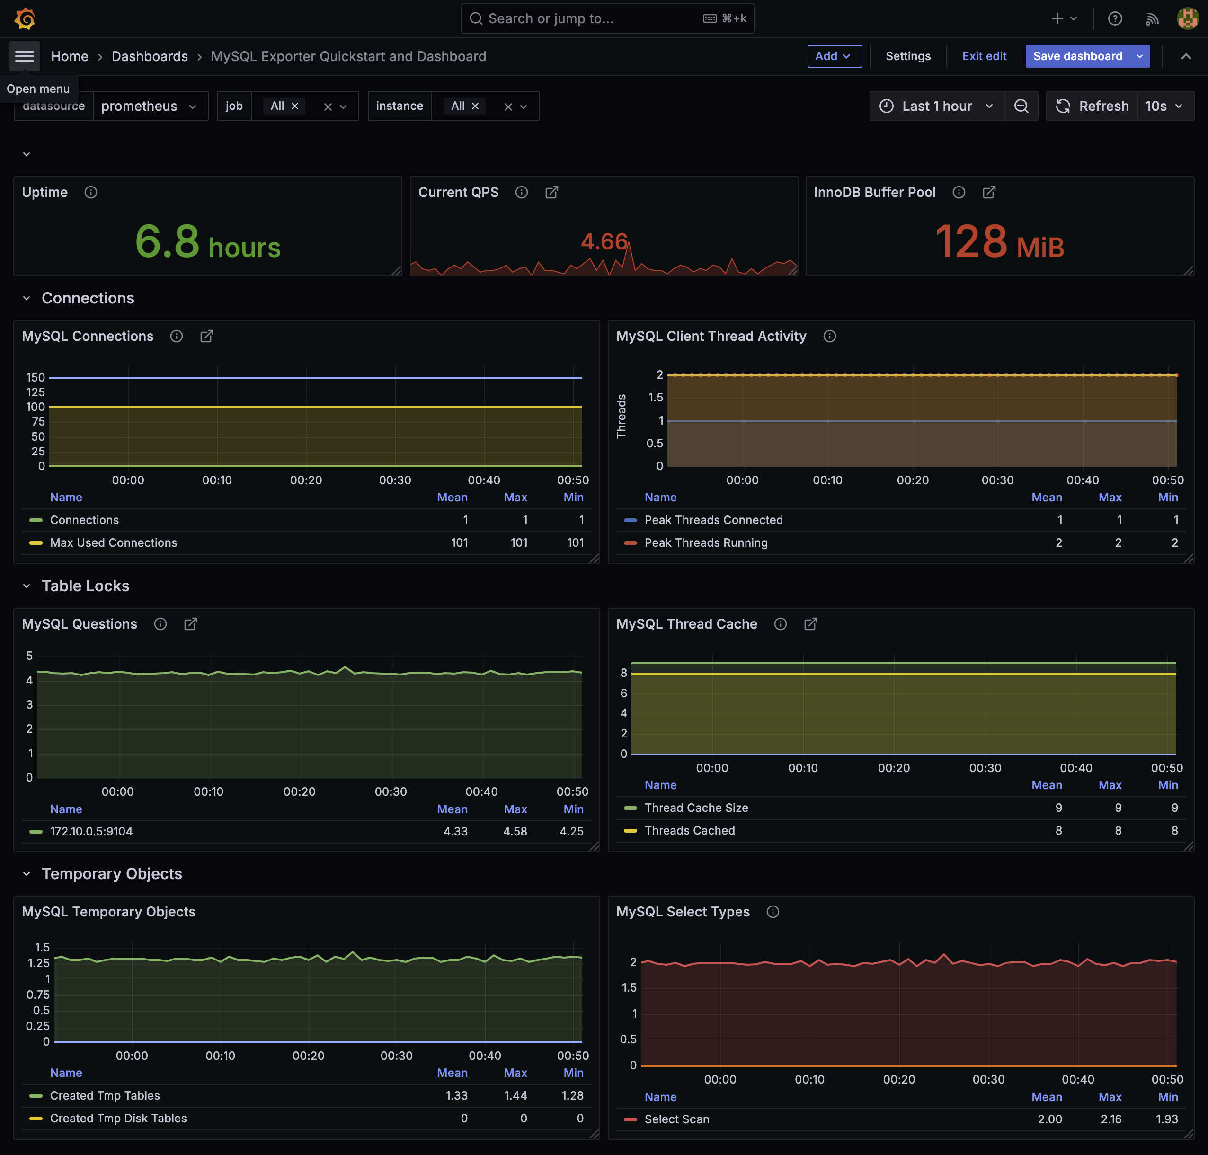Click Current QPS info icon
This screenshot has width=1208, height=1155.
522,192
